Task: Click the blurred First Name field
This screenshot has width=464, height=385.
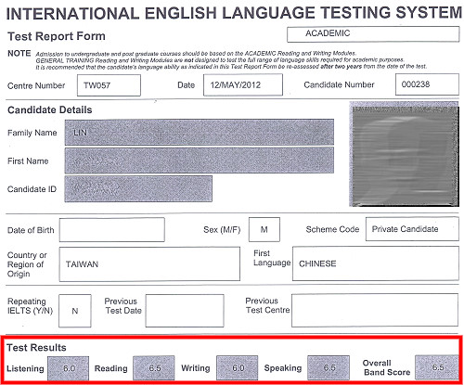Action: [x=200, y=160]
